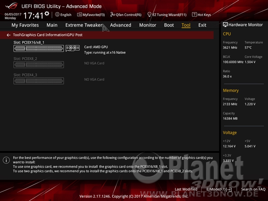The height and width of the screenshot is (201, 268).
Task: Click the info icon in help panel
Action: [x=6, y=160]
